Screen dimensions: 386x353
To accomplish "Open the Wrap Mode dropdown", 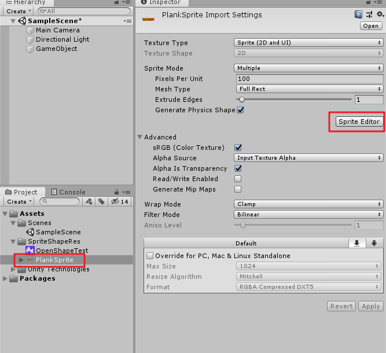I will pos(308,204).
